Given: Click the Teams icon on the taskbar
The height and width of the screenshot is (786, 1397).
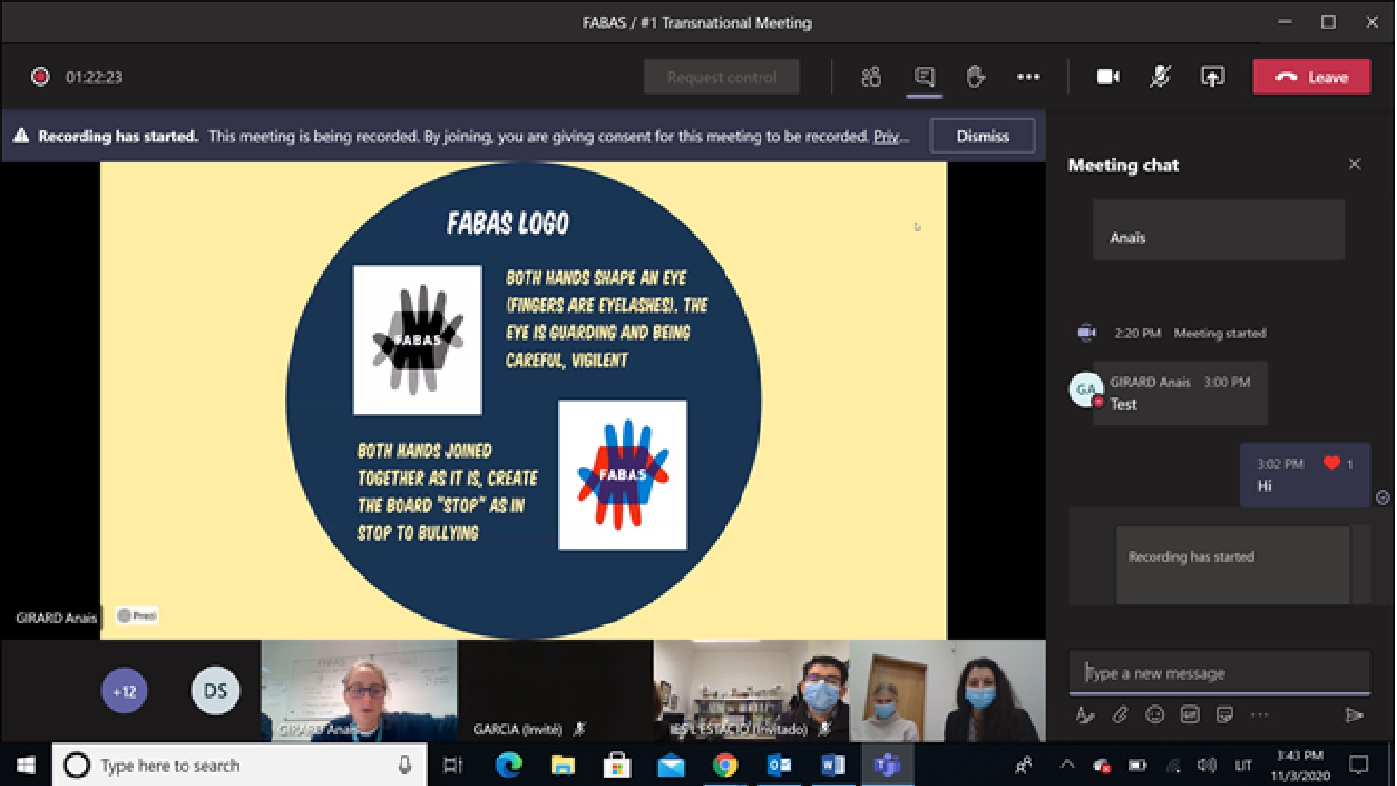Looking at the screenshot, I should pos(887,765).
